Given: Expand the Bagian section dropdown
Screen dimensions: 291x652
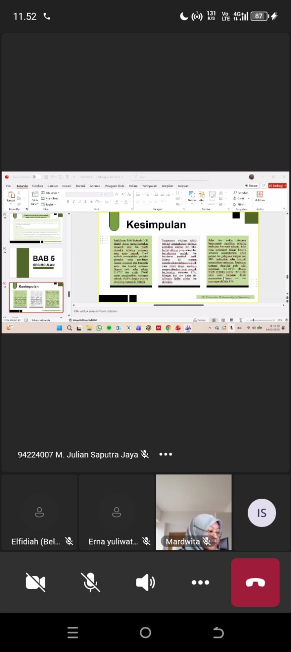Looking at the screenshot, I should [50, 204].
